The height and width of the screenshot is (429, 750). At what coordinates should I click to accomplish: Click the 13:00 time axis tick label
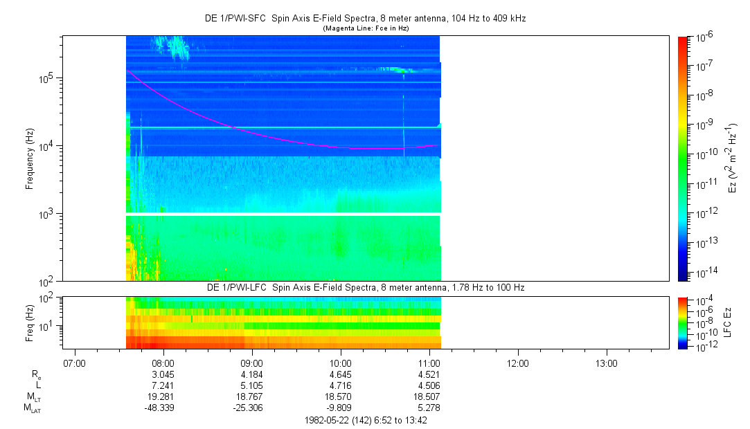click(606, 363)
